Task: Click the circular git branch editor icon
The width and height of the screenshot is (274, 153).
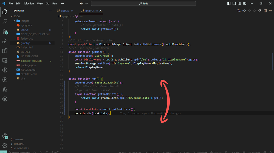Action: 260,11
